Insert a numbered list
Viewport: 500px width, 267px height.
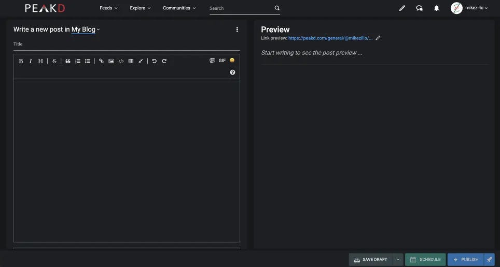click(78, 61)
